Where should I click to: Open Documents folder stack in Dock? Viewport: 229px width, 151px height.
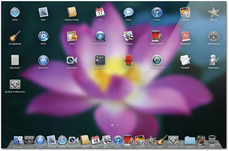(x=190, y=140)
